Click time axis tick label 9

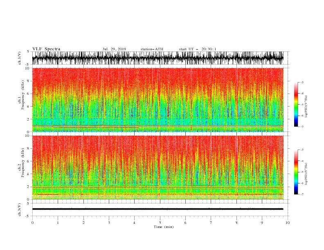[x=262, y=223]
